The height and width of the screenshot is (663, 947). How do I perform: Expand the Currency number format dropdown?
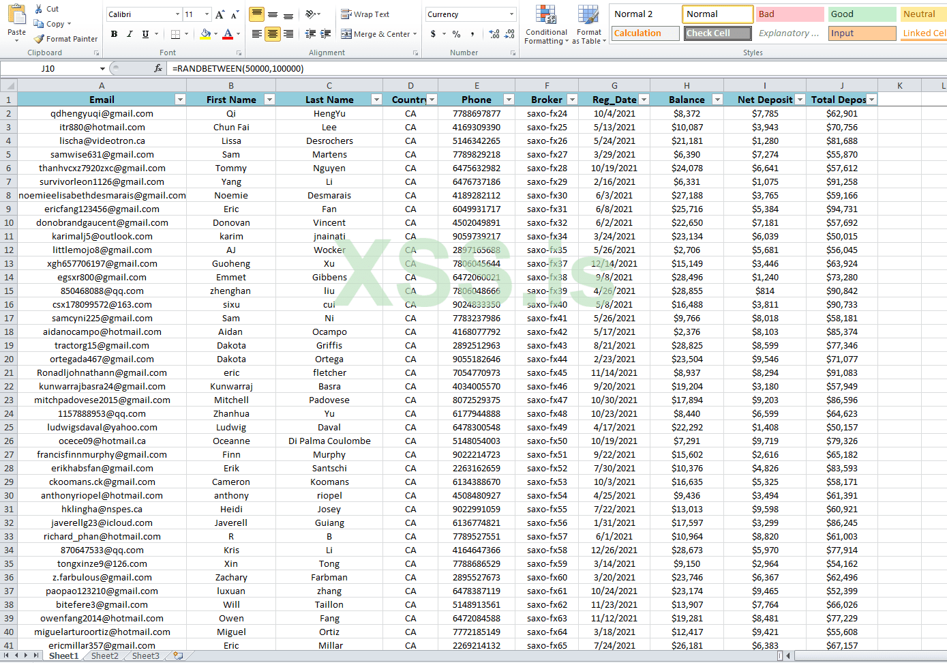click(511, 14)
